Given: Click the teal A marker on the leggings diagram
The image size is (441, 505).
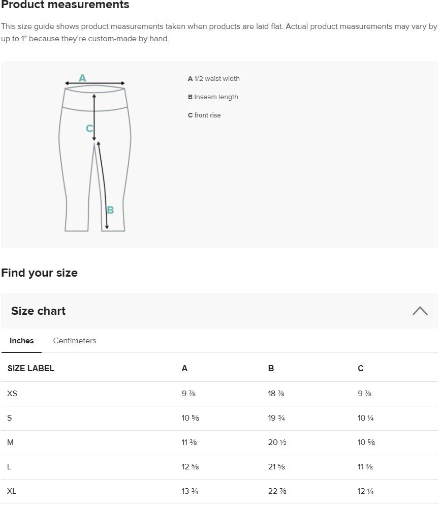Looking at the screenshot, I should (x=82, y=78).
